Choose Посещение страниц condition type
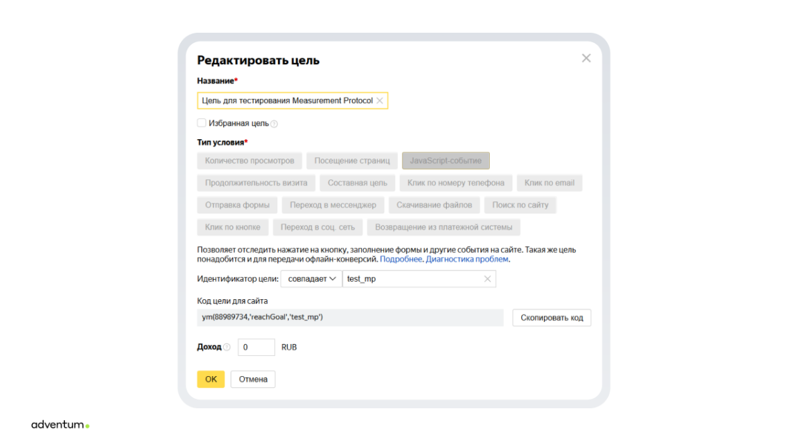Viewport: 788px width, 441px height. click(x=352, y=161)
